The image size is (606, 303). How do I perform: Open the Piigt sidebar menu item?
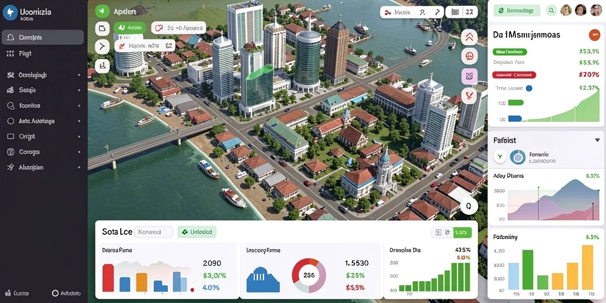tap(43, 54)
